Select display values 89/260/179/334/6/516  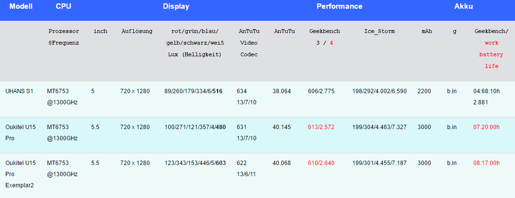193,91
